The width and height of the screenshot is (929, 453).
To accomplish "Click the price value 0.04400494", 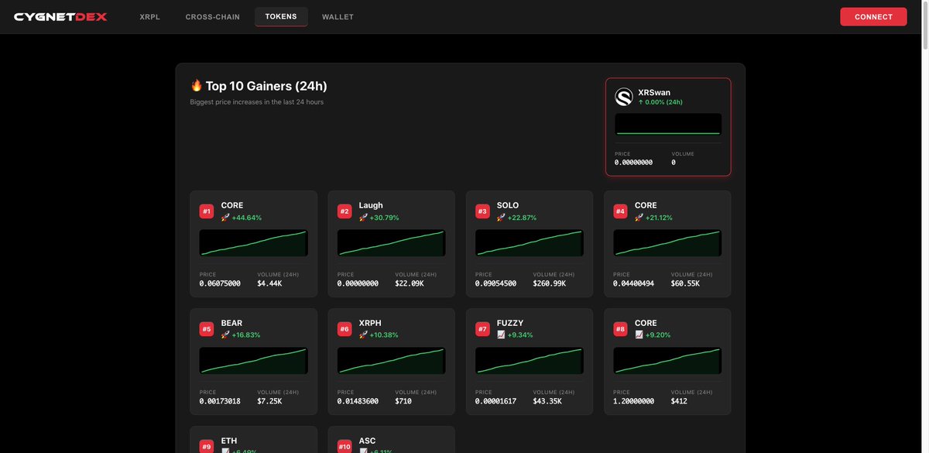I will 633,283.
